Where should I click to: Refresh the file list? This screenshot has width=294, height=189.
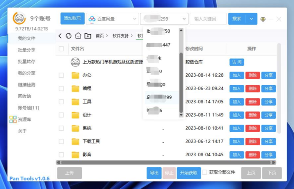coord(69,36)
